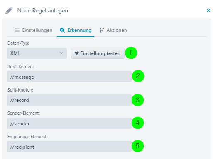Select the Erkennung tab label

click(x=79, y=30)
